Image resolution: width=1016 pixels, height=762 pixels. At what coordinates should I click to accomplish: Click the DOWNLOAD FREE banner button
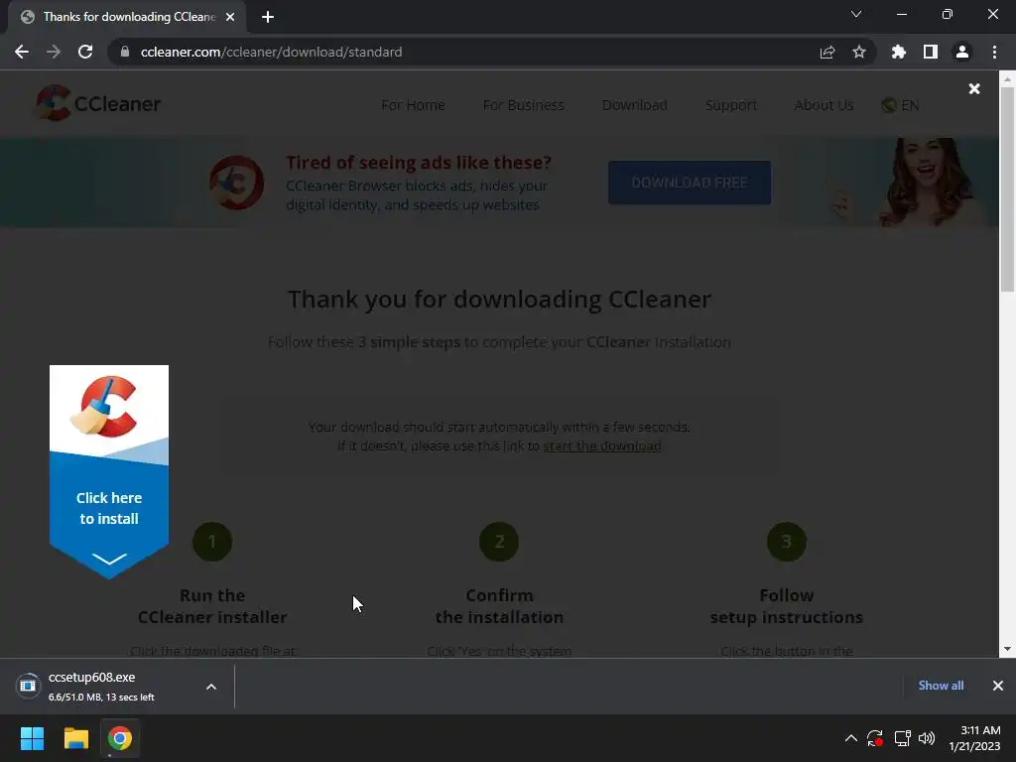click(x=690, y=183)
